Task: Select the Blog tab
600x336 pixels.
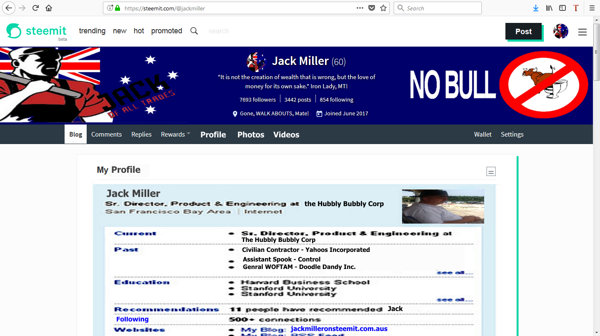Action: pyautogui.click(x=75, y=134)
